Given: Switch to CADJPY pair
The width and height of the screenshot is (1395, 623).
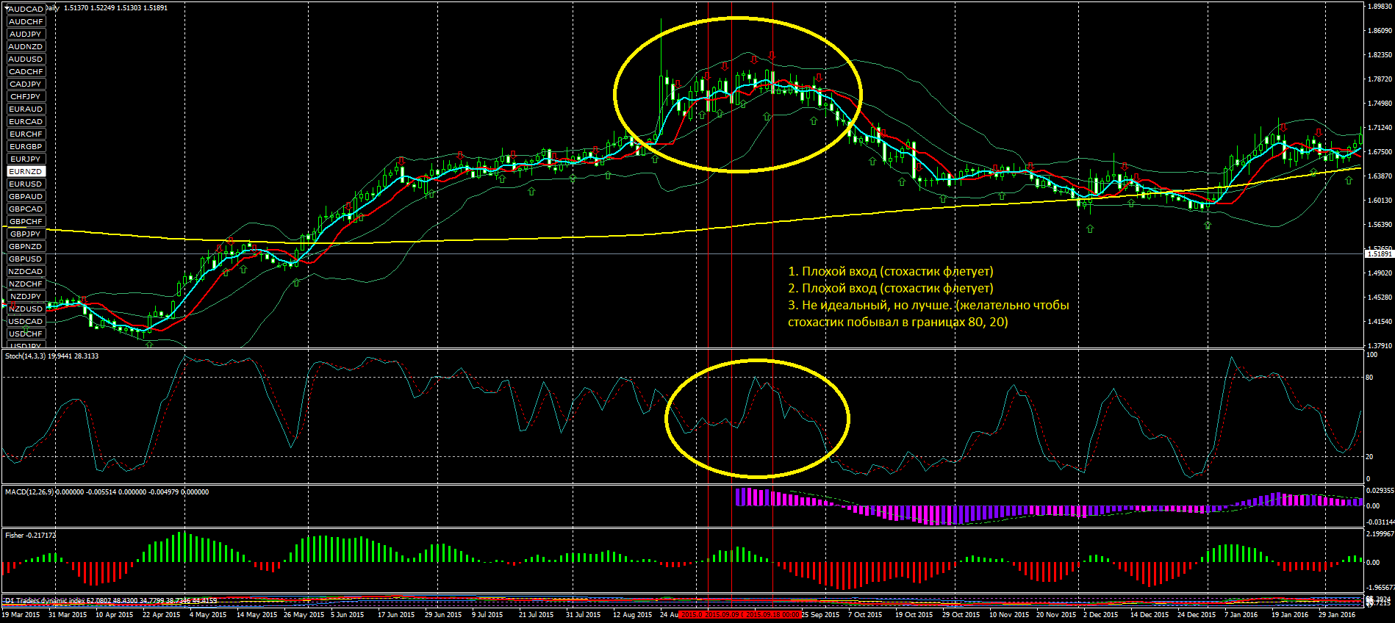Looking at the screenshot, I should [x=26, y=84].
